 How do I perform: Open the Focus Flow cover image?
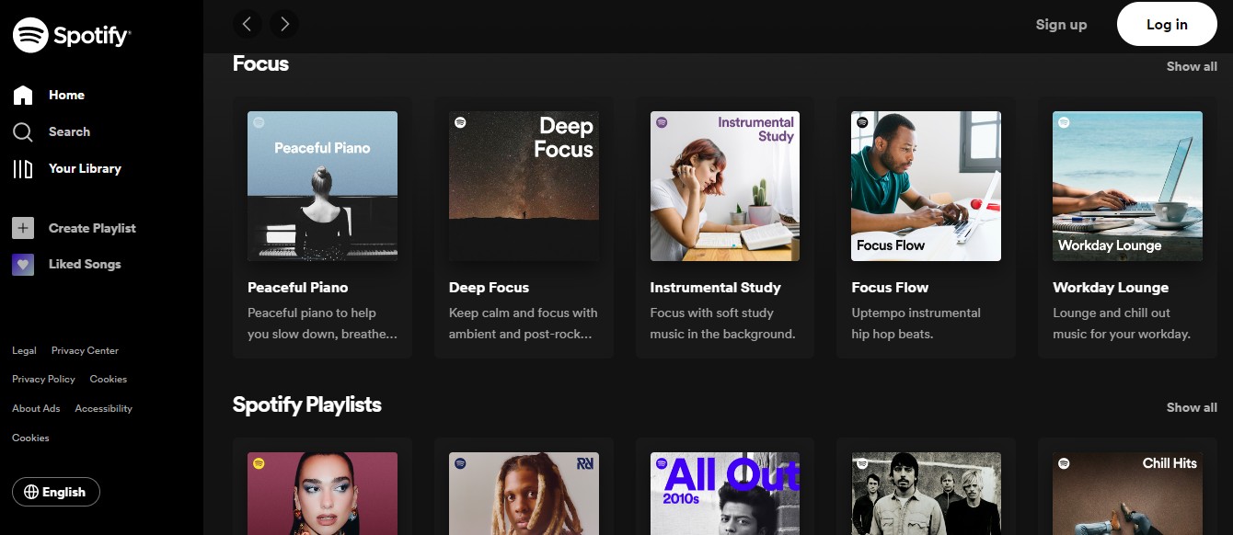(x=927, y=187)
